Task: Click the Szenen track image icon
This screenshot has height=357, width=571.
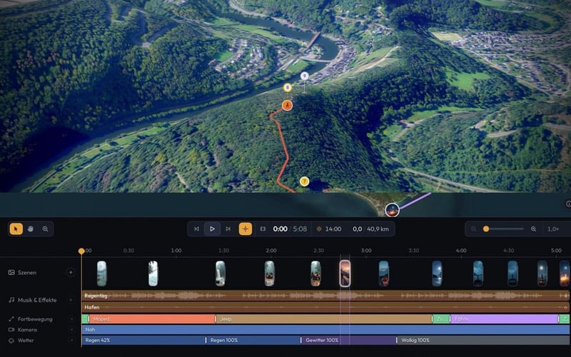Action: [x=11, y=273]
